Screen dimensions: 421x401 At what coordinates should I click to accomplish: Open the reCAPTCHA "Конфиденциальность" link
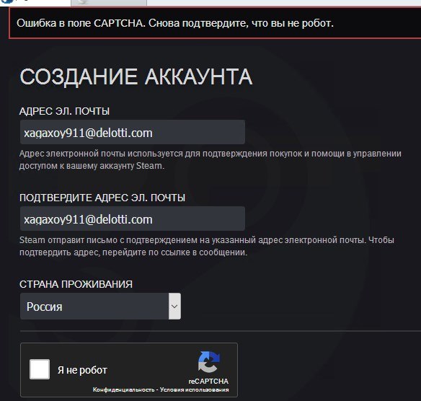pos(123,389)
